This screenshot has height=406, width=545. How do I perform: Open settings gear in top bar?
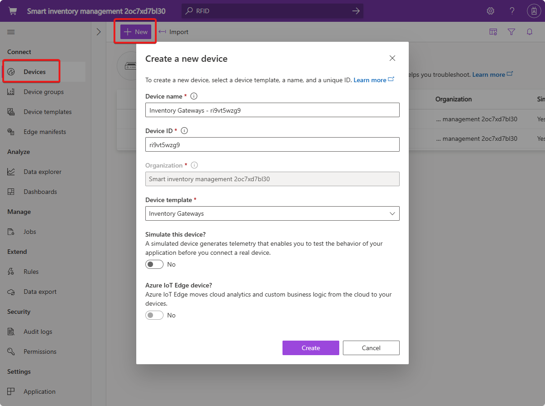[x=490, y=11]
